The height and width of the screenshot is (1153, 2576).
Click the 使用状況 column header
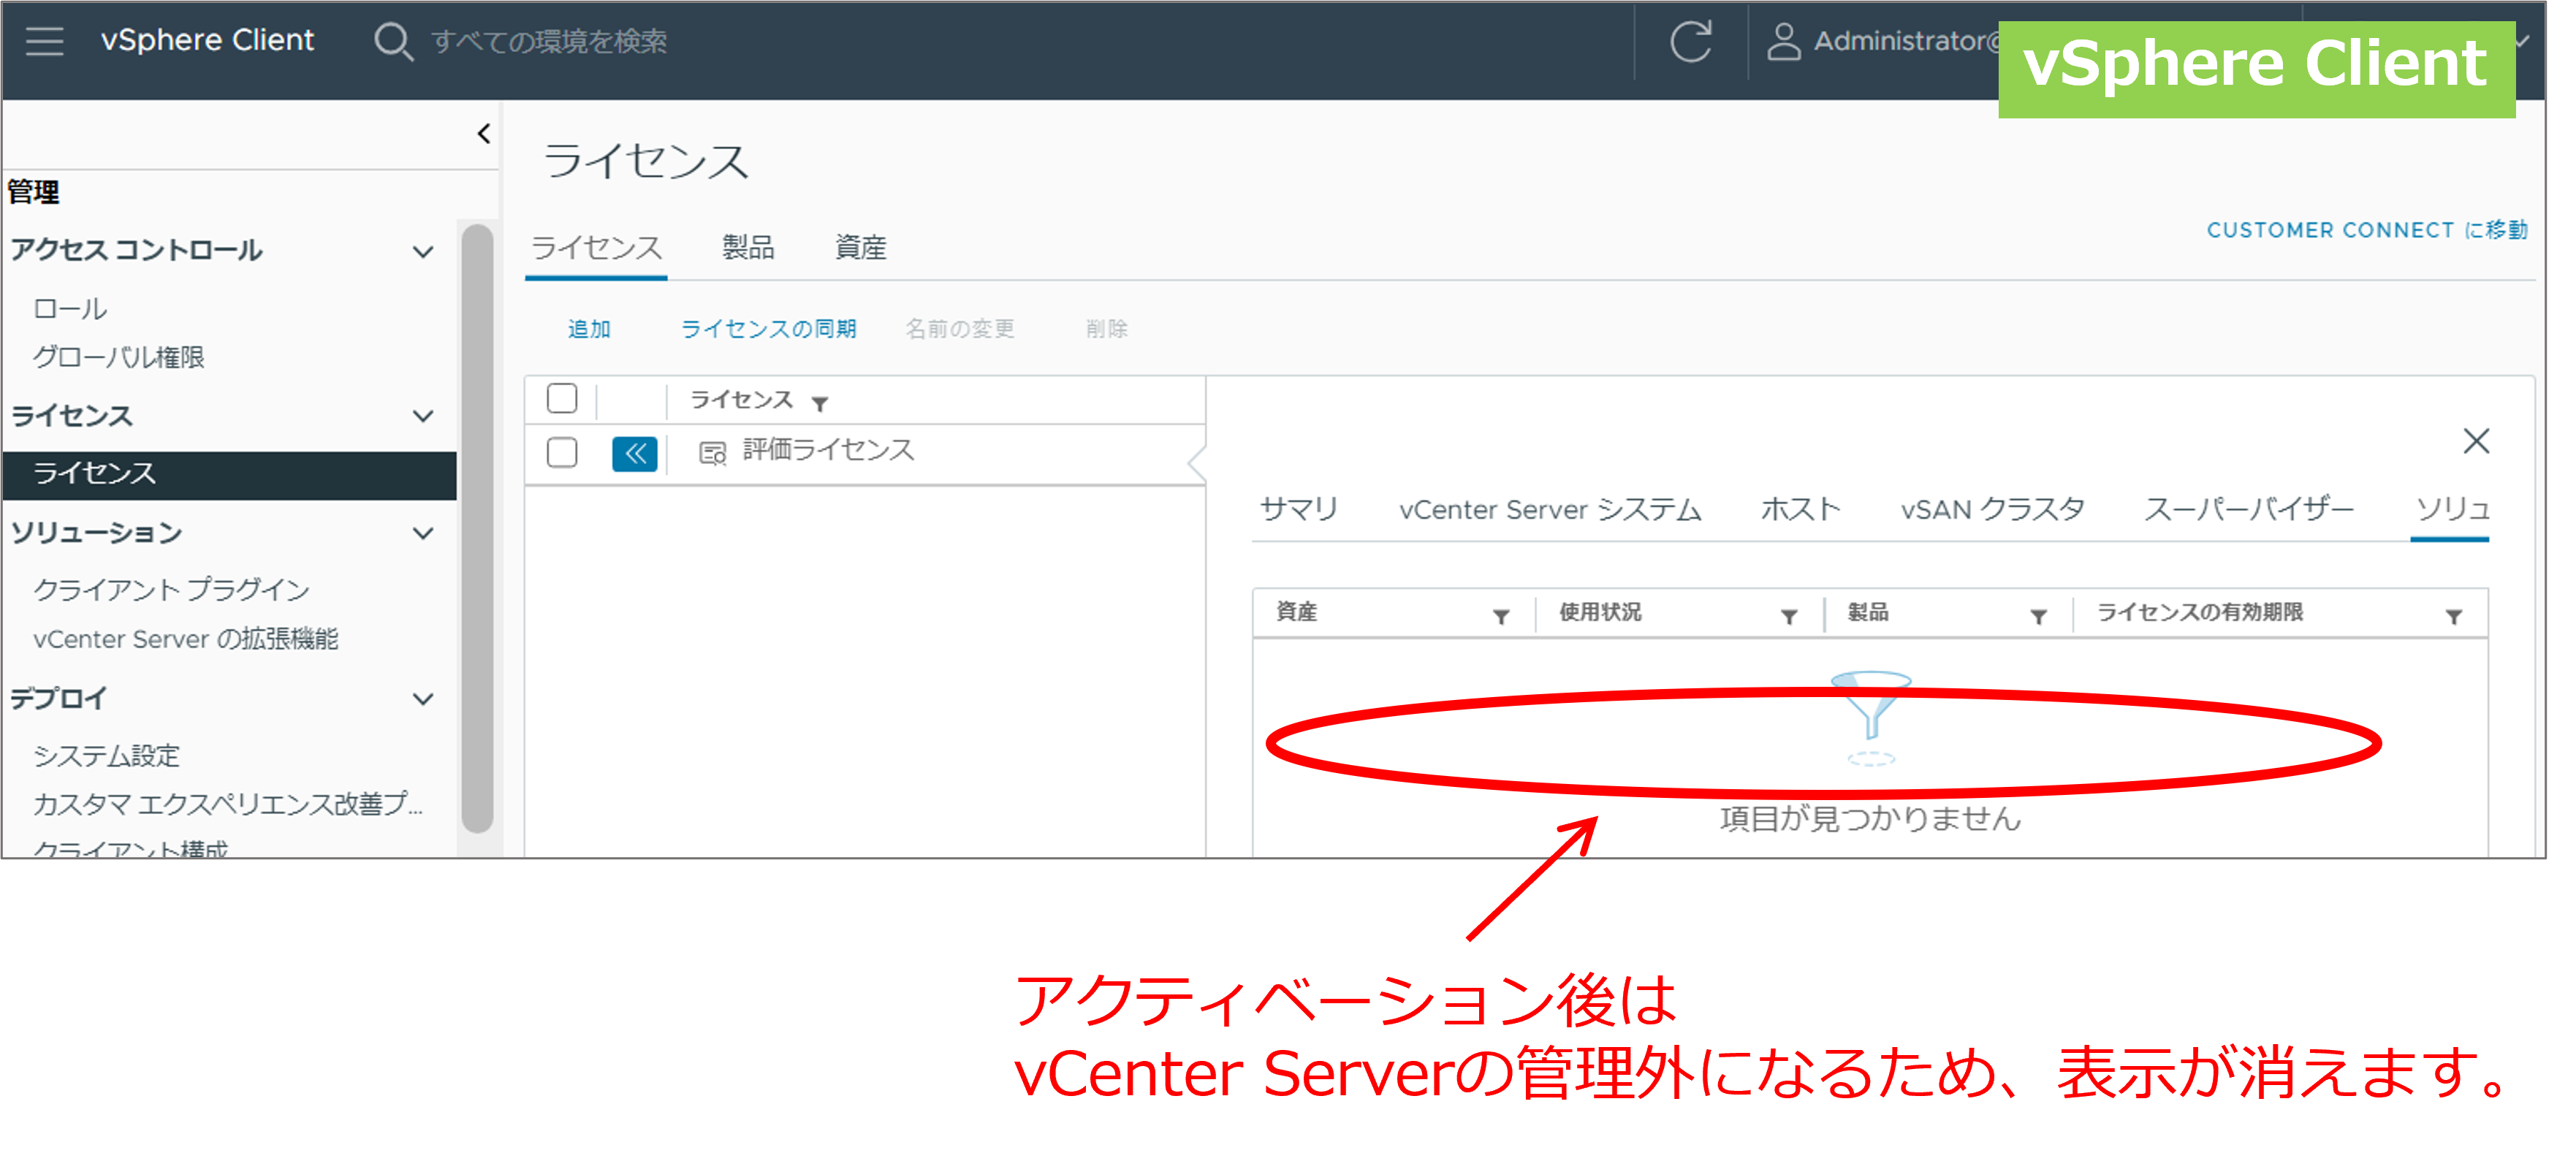point(1600,612)
